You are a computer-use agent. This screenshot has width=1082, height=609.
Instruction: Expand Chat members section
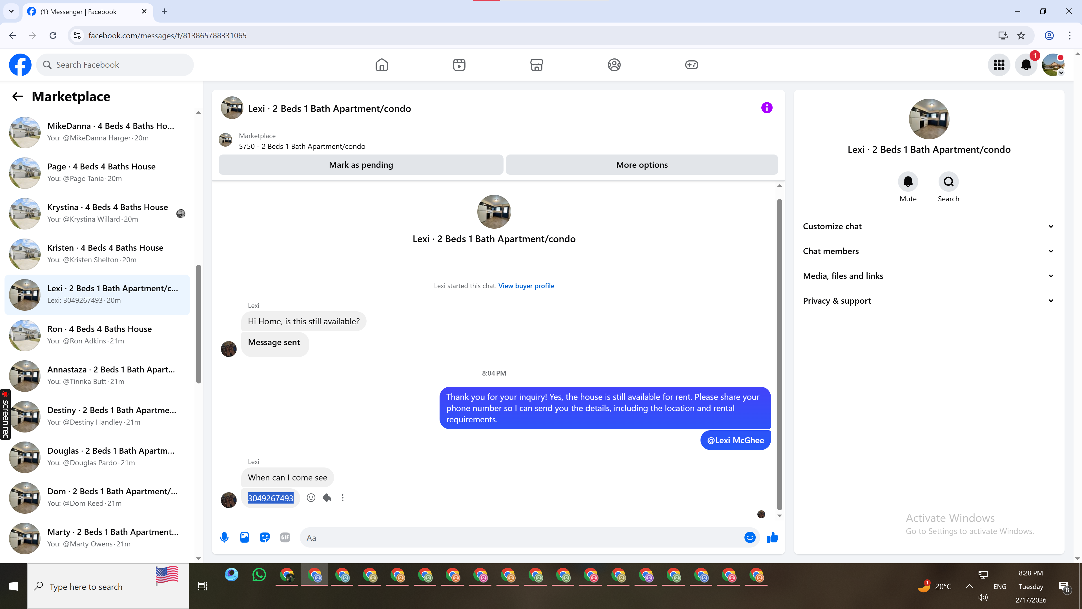(x=929, y=251)
